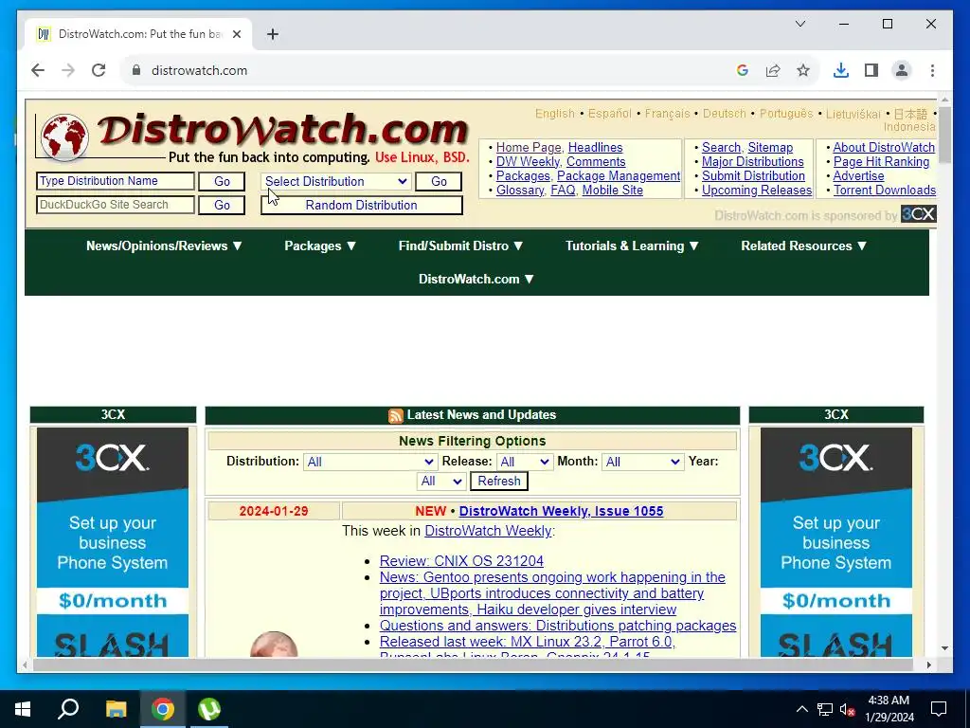Image resolution: width=970 pixels, height=728 pixels.
Task: Open the Upcoming Releases link
Action: (x=757, y=190)
